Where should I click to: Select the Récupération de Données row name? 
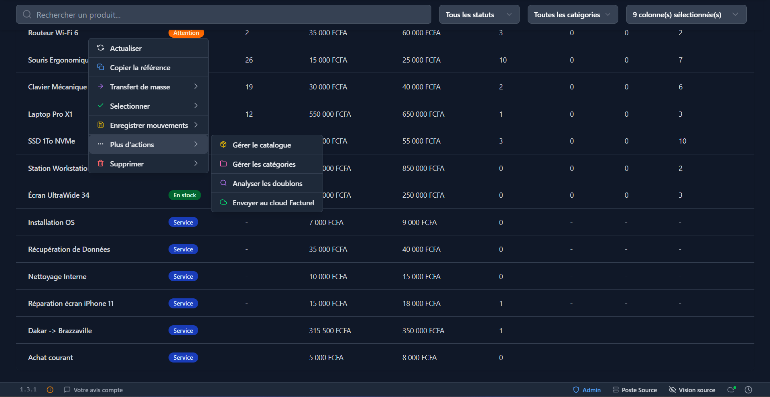pyautogui.click(x=69, y=249)
